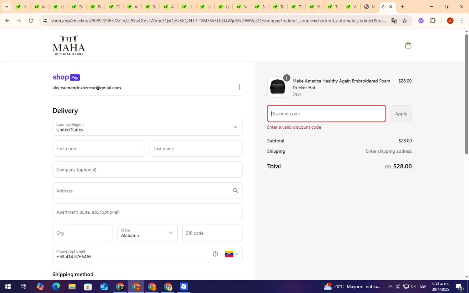This screenshot has height=293, width=469.
Task: Open the tab search dropdown arrow
Action: point(7,7)
